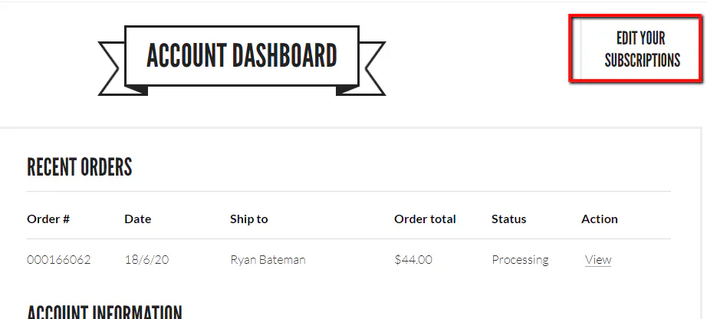Click the Account Dashboard banner title
The height and width of the screenshot is (319, 707).
tap(242, 56)
